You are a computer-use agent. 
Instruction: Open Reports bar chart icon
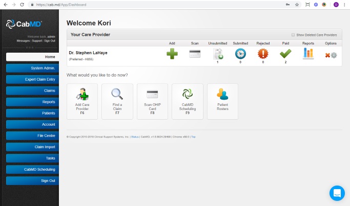pyautogui.click(x=308, y=53)
